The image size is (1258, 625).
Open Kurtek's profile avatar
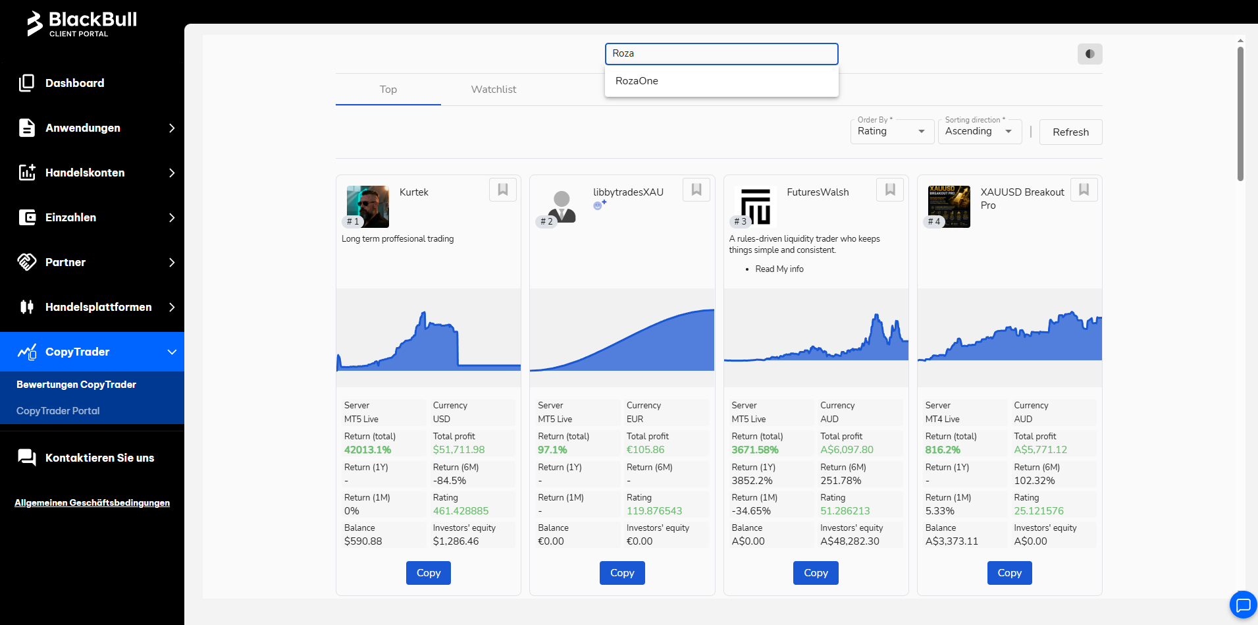[x=368, y=207]
